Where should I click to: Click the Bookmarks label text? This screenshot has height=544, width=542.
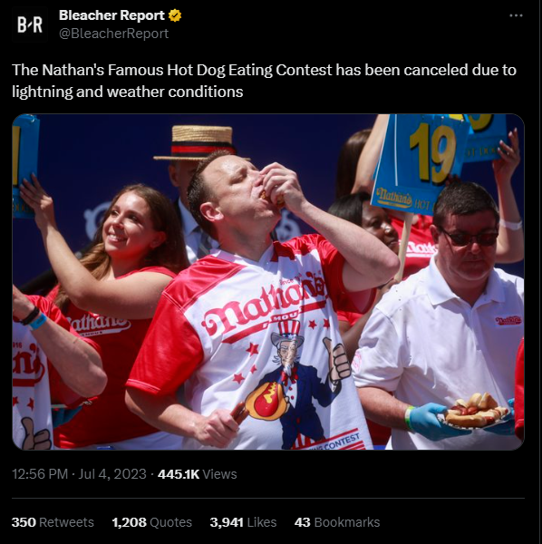(347, 522)
